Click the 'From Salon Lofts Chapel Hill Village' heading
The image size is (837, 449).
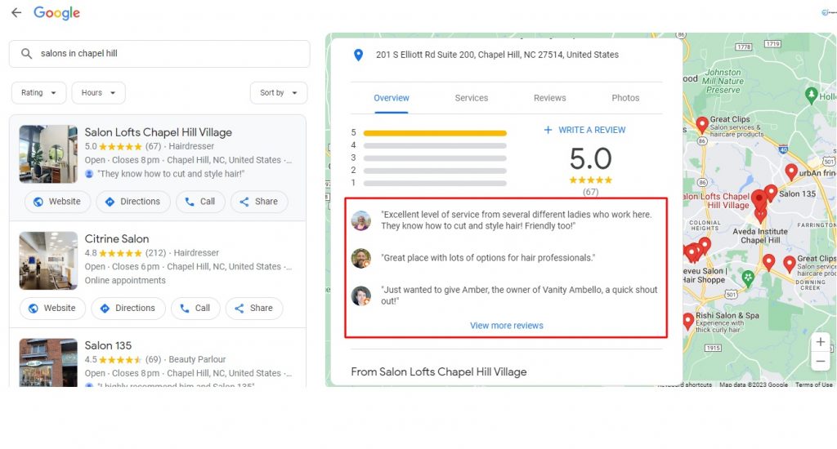(x=439, y=371)
